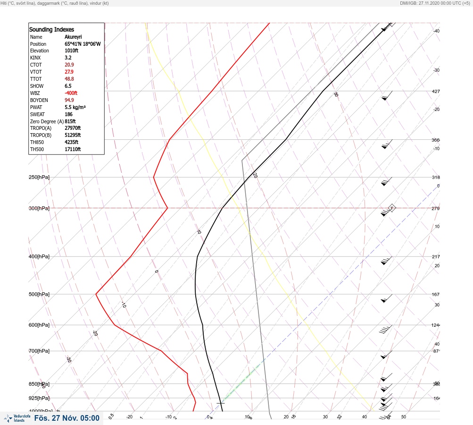
Task: Click the wind barb at 700 hPa level
Action: click(x=386, y=355)
